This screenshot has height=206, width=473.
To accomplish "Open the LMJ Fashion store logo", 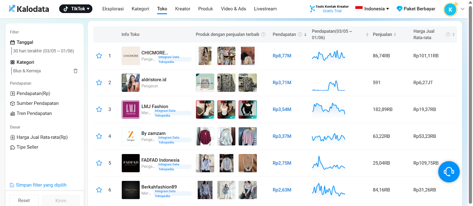I will (131, 109).
